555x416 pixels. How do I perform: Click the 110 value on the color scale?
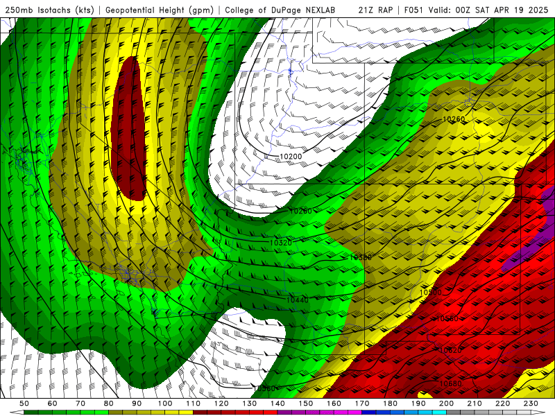click(194, 404)
